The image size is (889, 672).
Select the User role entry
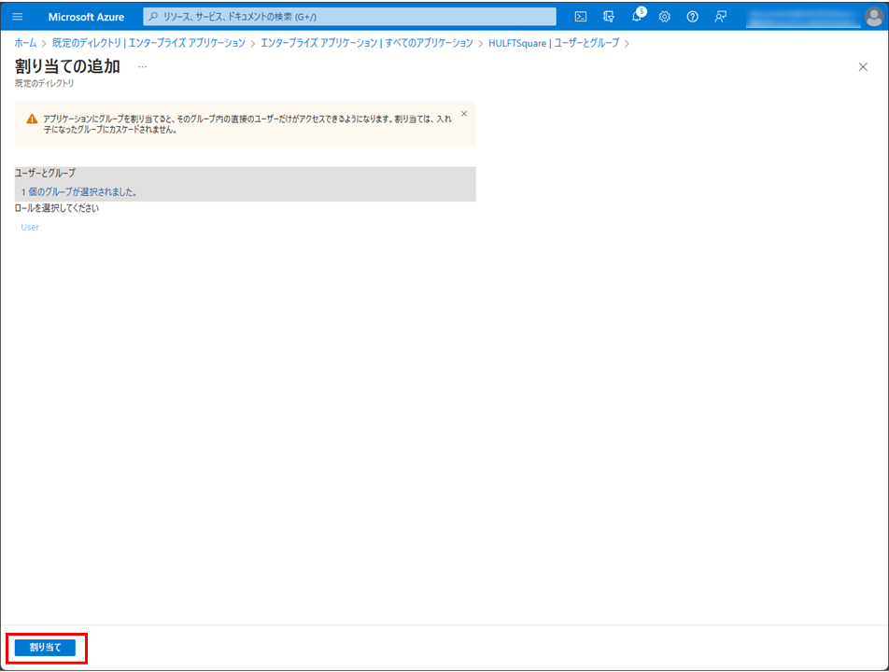(x=30, y=227)
